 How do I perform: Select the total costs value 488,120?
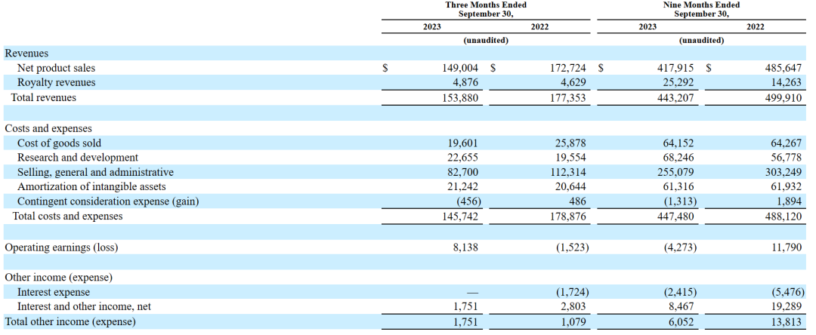click(784, 216)
